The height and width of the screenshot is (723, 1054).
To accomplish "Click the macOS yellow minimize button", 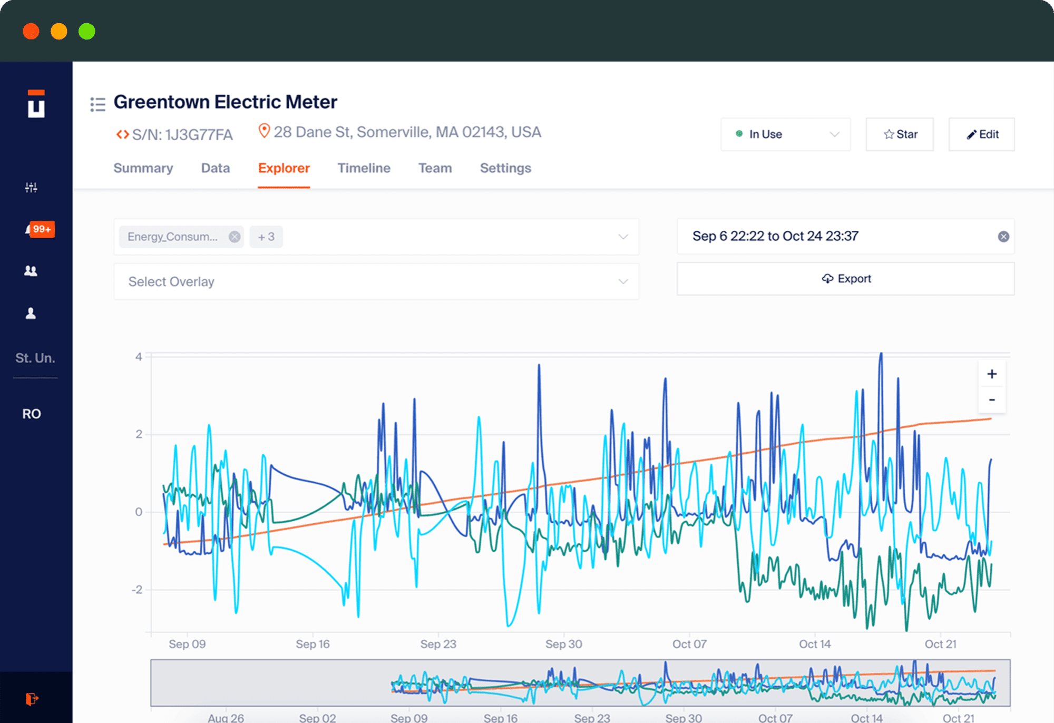I will 59,32.
